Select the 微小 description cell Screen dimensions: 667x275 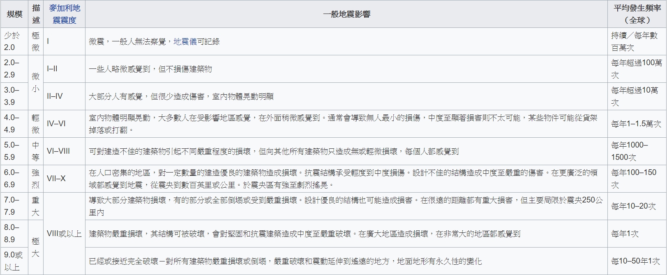[36, 83]
